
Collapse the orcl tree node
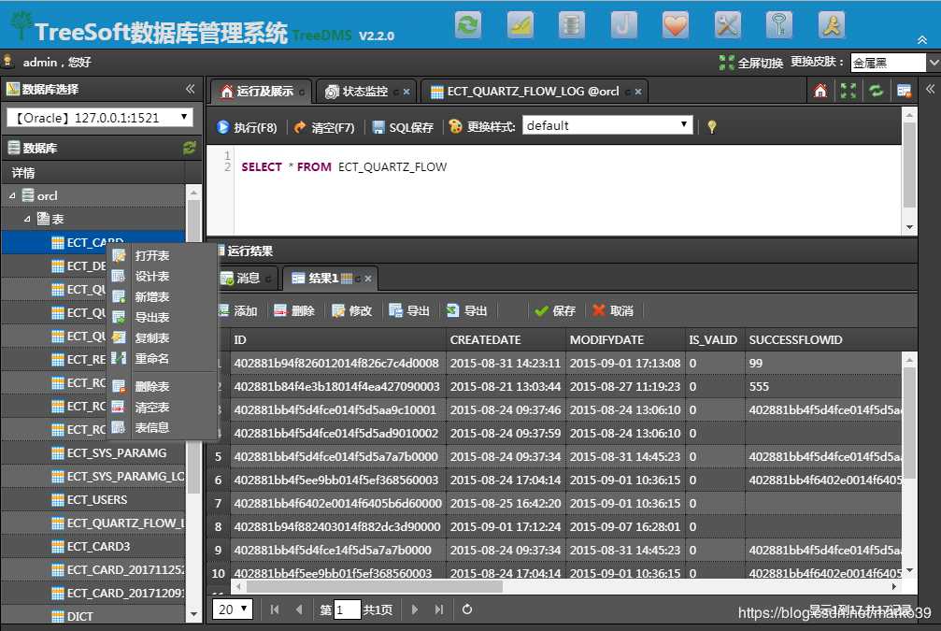tap(12, 195)
